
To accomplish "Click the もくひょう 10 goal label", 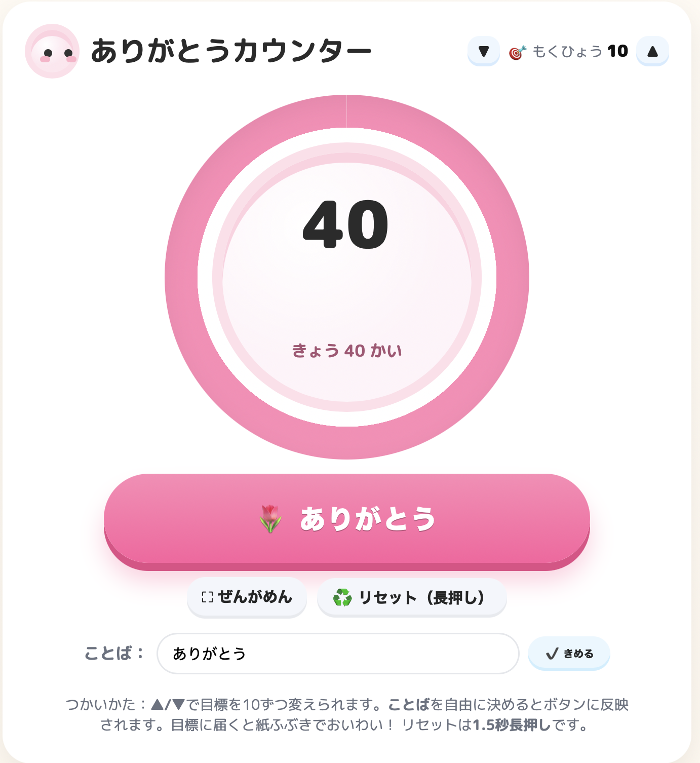I will click(x=580, y=51).
